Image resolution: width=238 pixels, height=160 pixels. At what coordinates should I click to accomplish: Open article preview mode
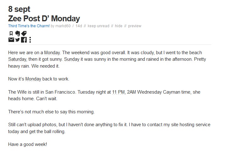[135, 26]
